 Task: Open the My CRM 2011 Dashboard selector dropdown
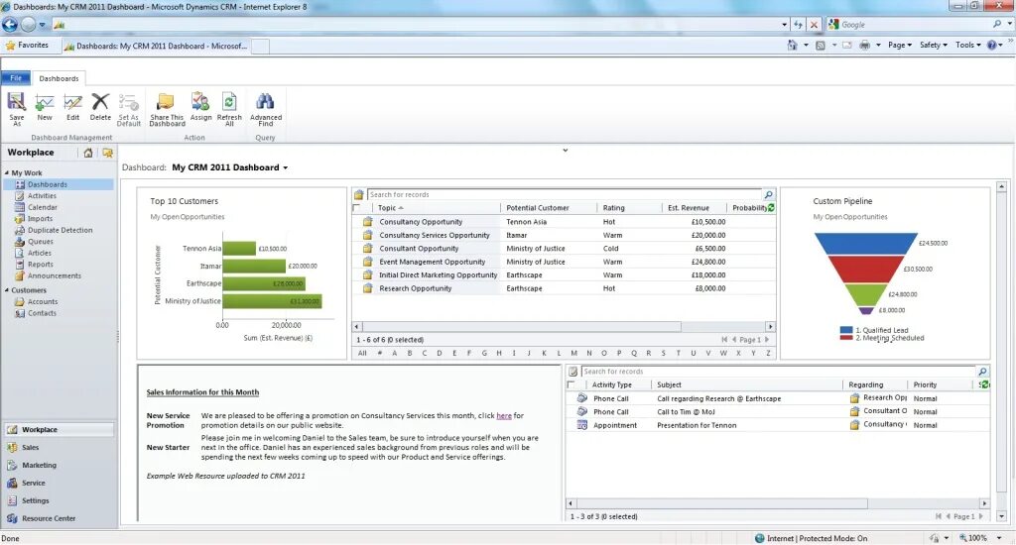coord(285,167)
